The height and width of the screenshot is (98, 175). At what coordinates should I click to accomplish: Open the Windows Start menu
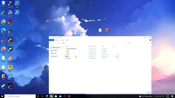coord(2,96)
